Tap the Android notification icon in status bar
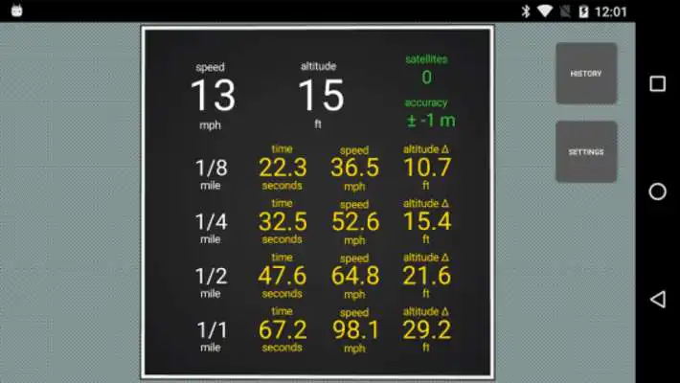Screen dimensions: 680x383 coord(16,11)
